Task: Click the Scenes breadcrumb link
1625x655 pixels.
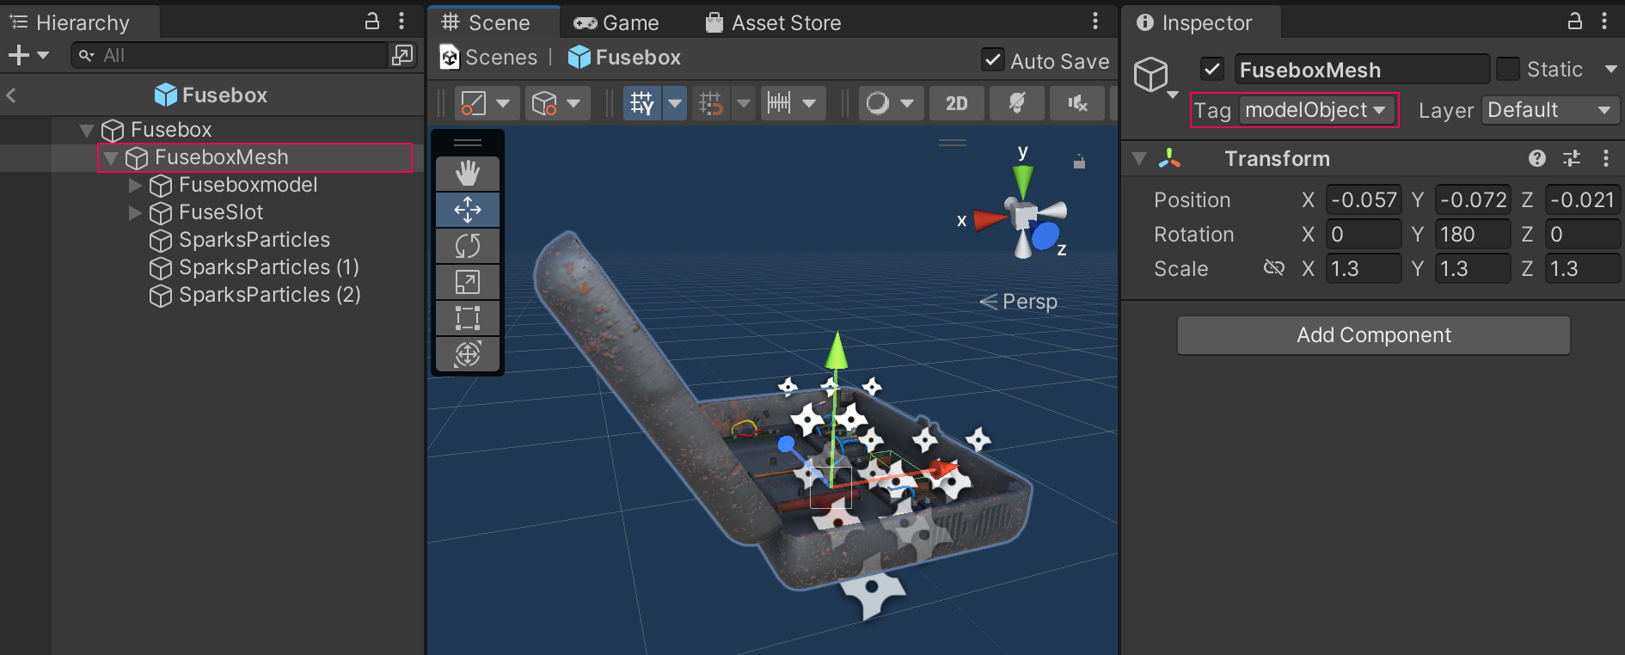Action: click(x=500, y=58)
